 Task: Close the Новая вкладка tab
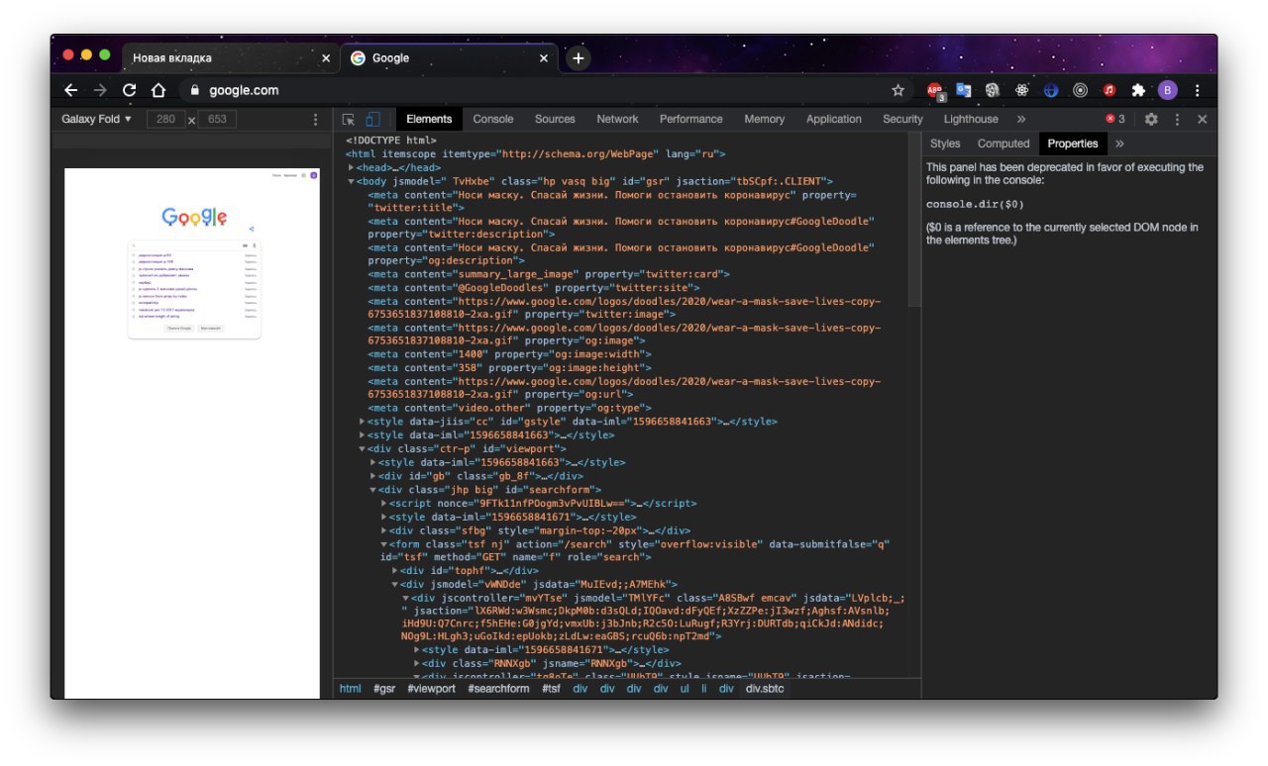pos(326,58)
